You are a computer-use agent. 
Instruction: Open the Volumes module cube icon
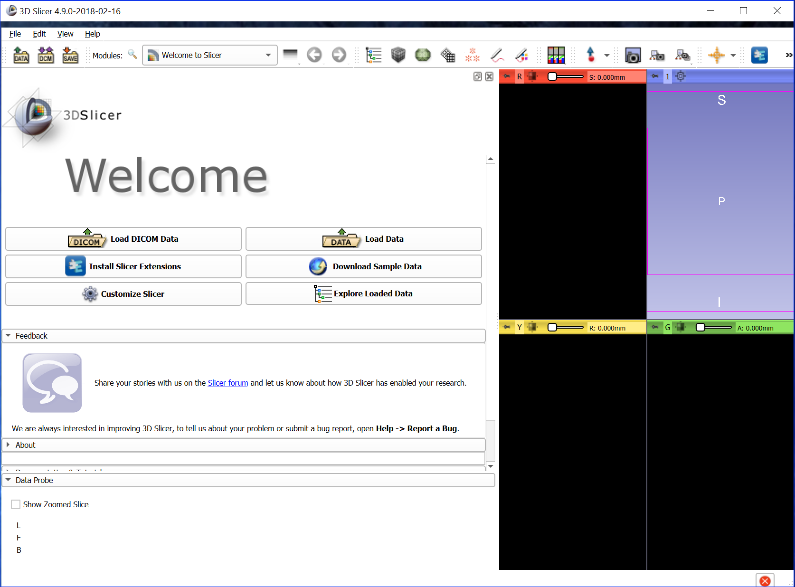398,55
